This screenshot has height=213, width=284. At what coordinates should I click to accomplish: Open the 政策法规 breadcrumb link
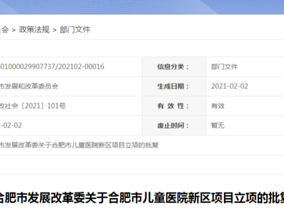point(34,30)
